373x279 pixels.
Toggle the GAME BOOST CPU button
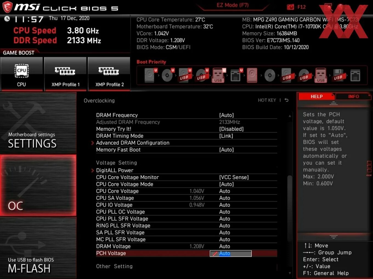[21, 74]
